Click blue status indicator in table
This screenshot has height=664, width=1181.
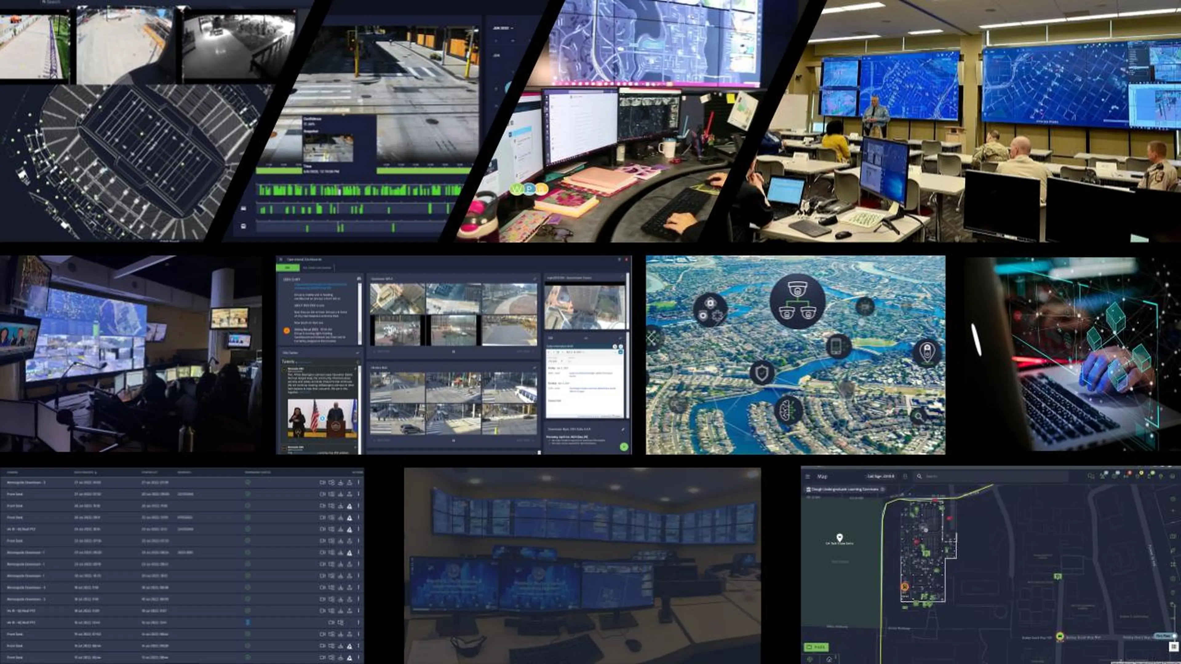[x=248, y=622]
